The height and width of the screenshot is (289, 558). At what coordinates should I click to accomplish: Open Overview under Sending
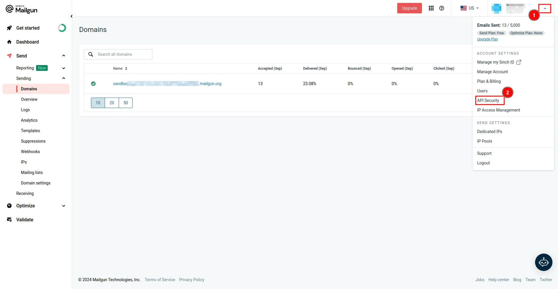click(29, 99)
